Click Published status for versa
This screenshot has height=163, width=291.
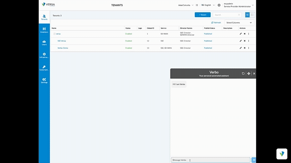click(x=208, y=34)
